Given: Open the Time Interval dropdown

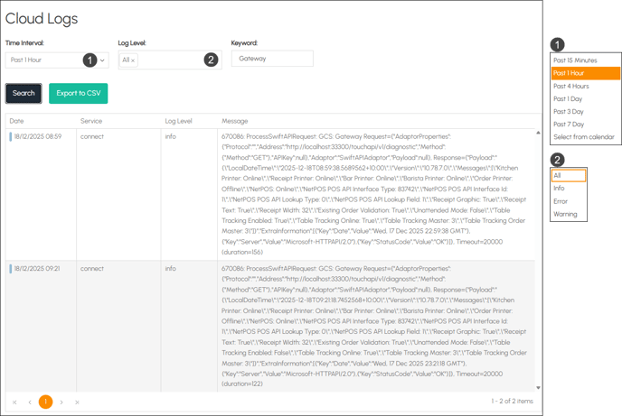Looking at the screenshot, I should click(x=56, y=60).
